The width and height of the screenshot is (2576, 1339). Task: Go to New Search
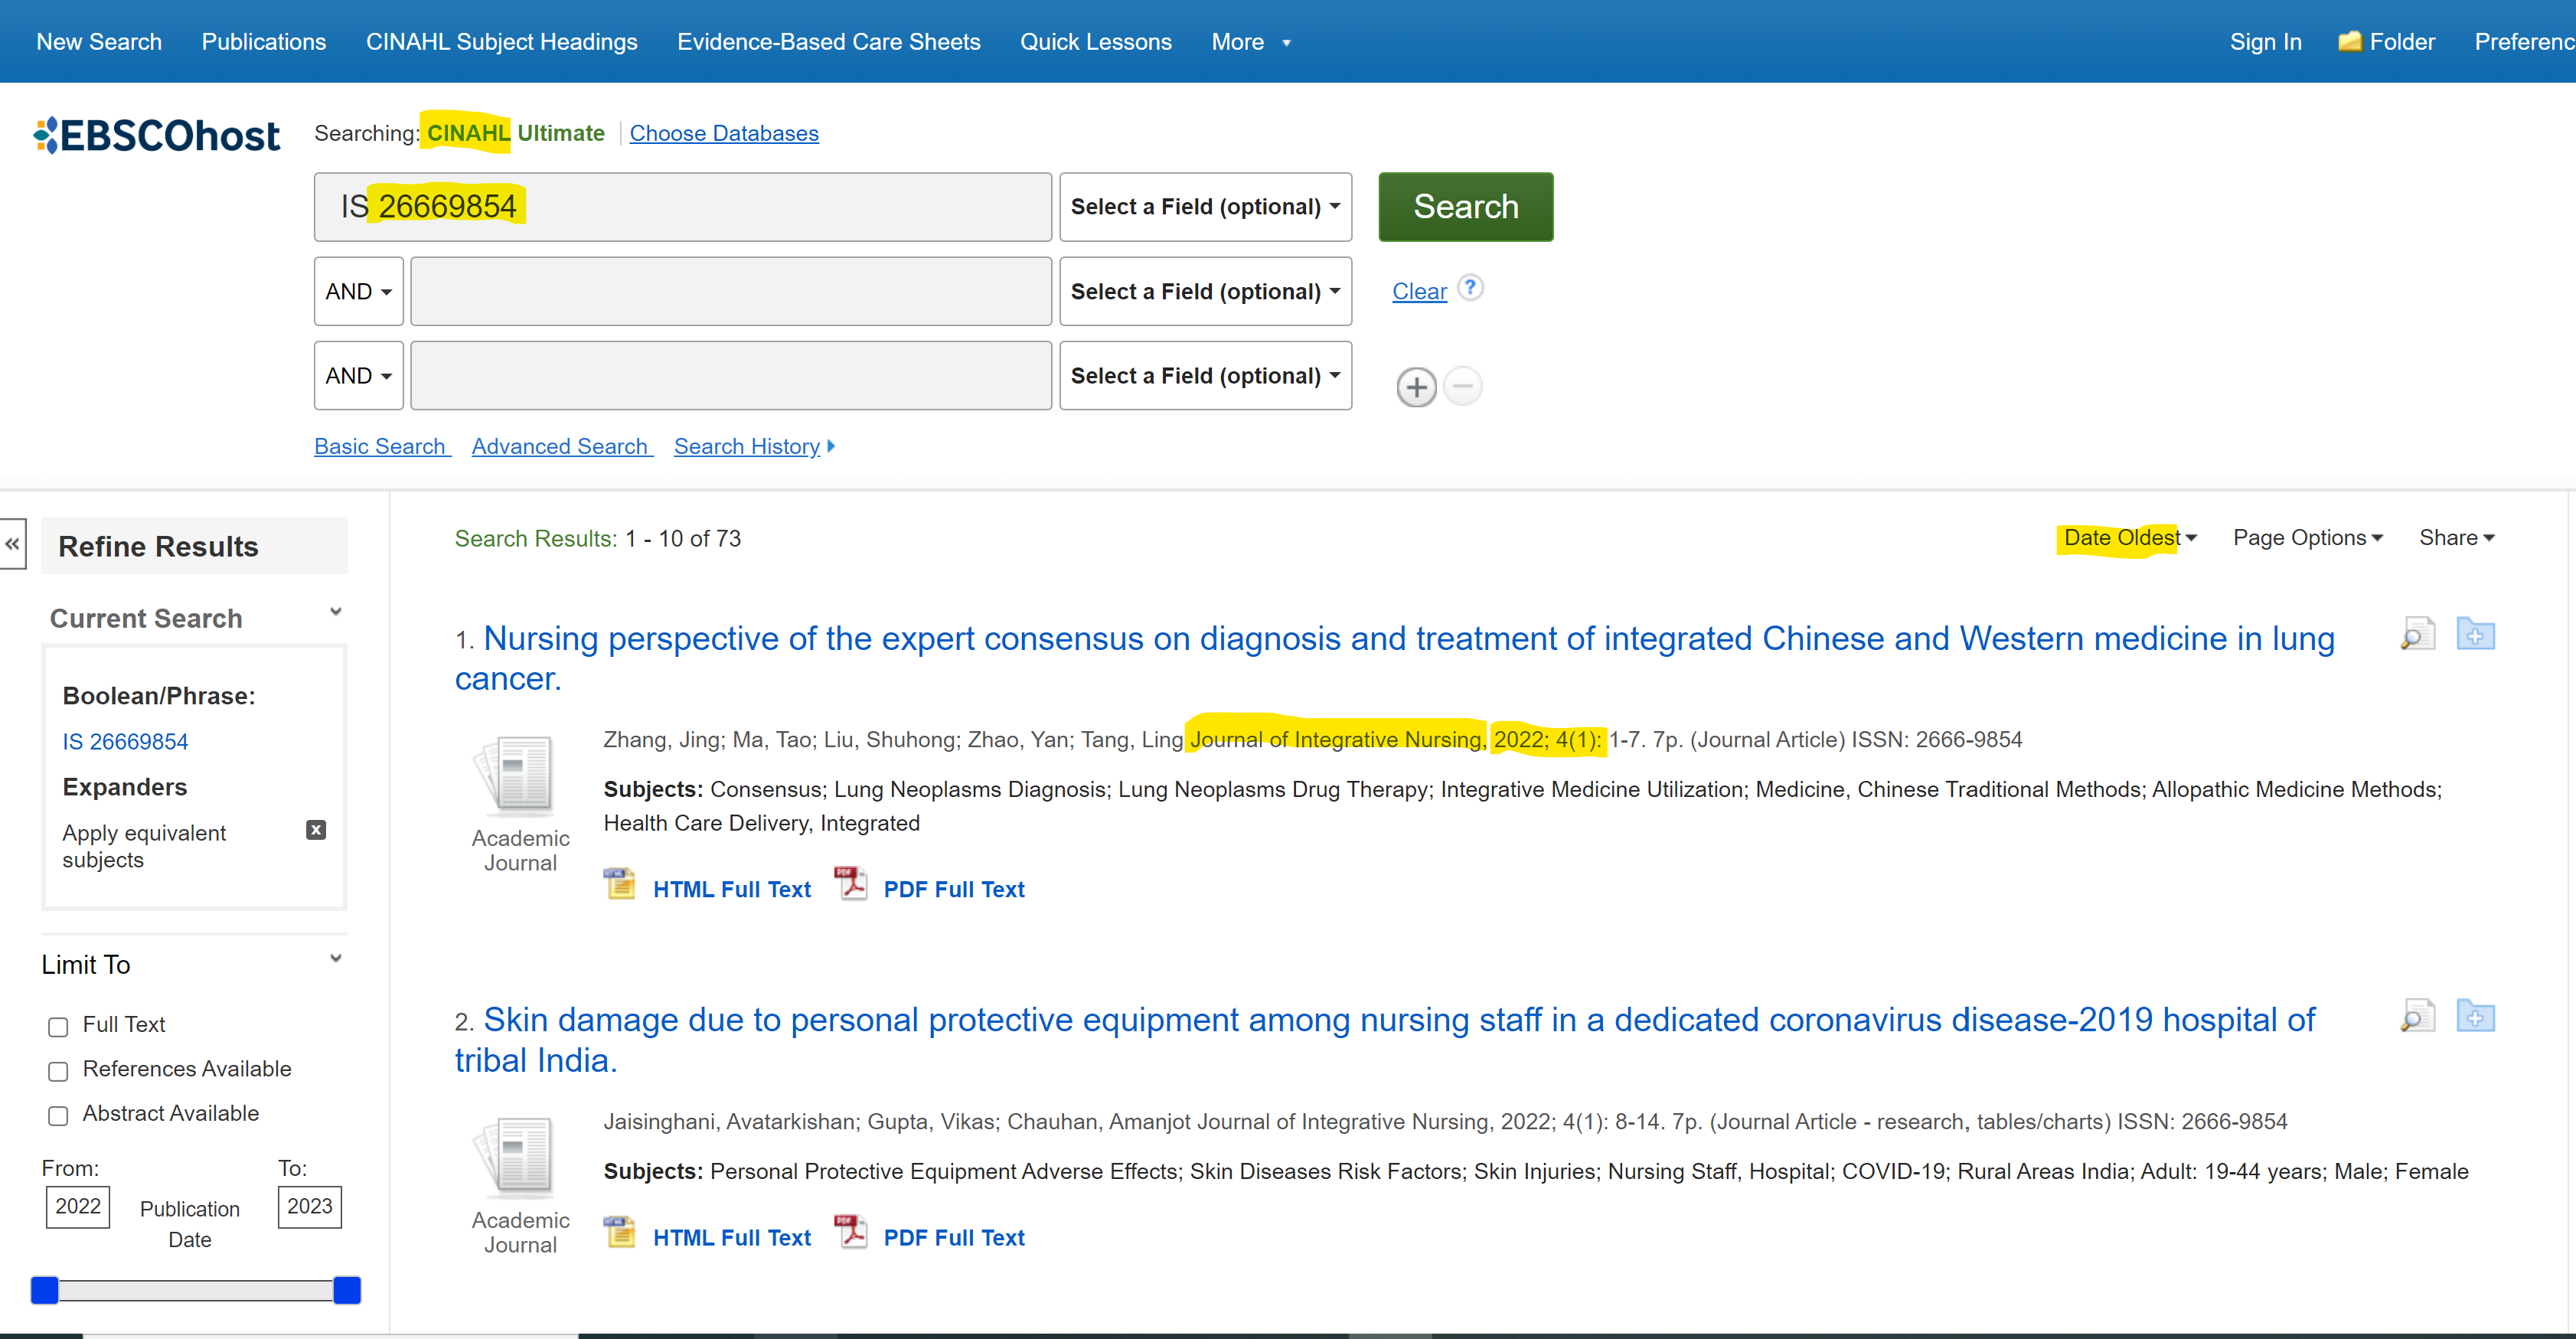pos(99,42)
